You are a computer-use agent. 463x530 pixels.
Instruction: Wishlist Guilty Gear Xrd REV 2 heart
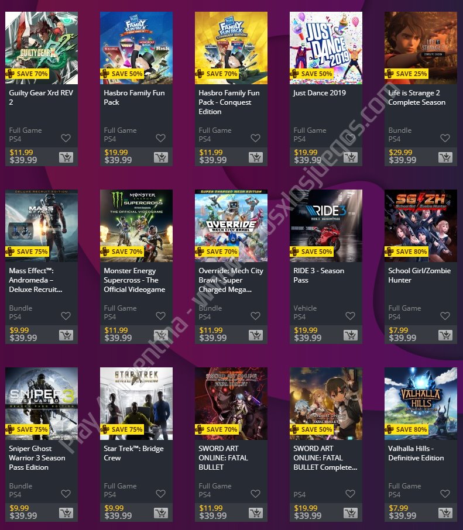pyautogui.click(x=66, y=138)
